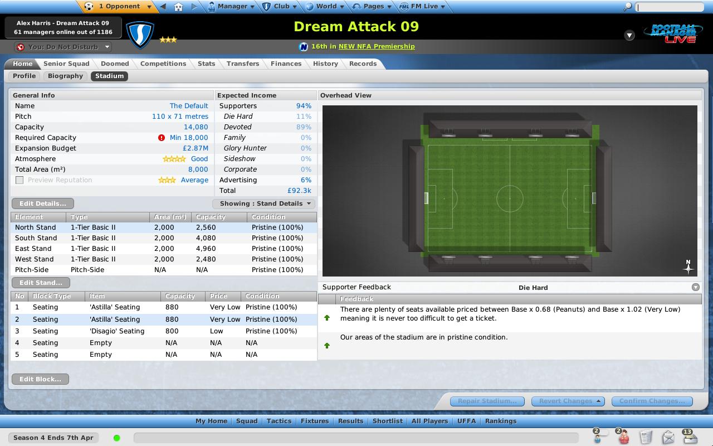Select the East Stand row
The width and height of the screenshot is (713, 446).
(164, 249)
